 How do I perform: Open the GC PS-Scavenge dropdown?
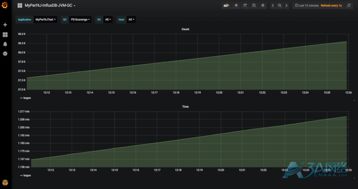pyautogui.click(x=80, y=20)
